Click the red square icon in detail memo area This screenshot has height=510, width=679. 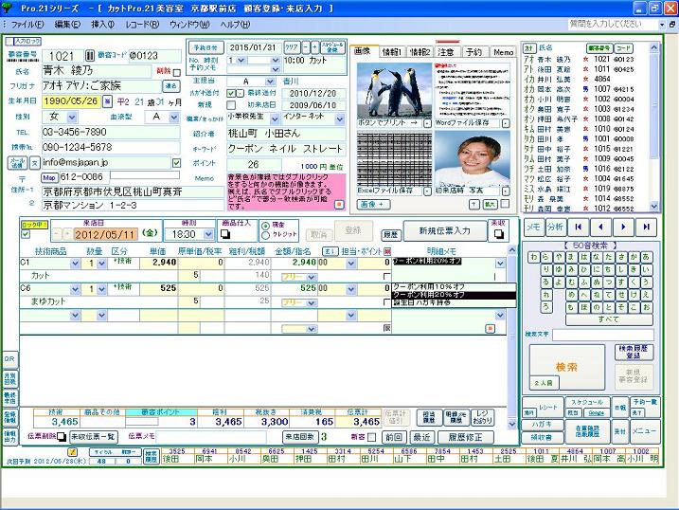(x=491, y=329)
